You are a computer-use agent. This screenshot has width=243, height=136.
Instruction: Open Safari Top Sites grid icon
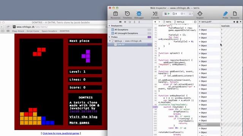pos(8,31)
